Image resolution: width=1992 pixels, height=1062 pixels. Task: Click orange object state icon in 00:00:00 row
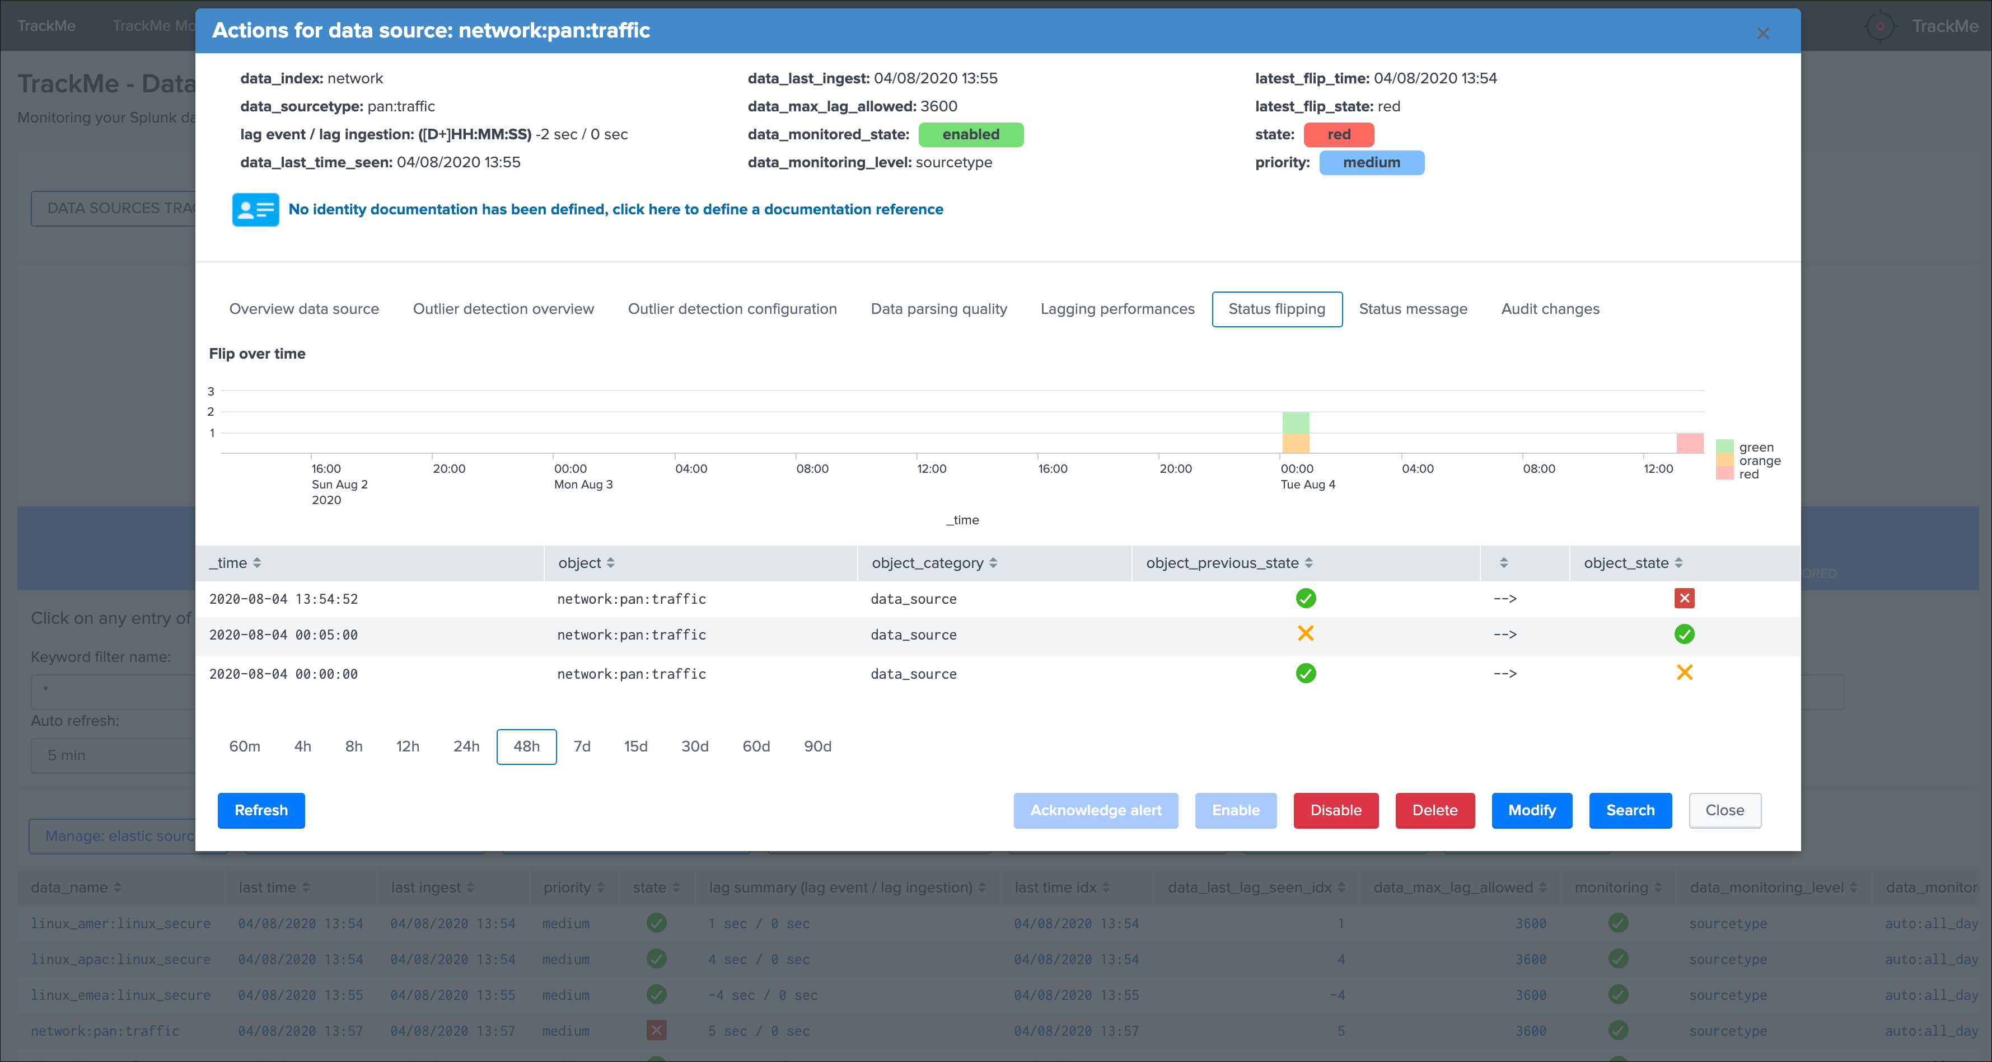1684,673
